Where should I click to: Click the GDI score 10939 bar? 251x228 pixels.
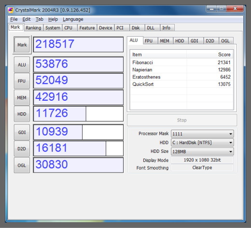(x=78, y=132)
